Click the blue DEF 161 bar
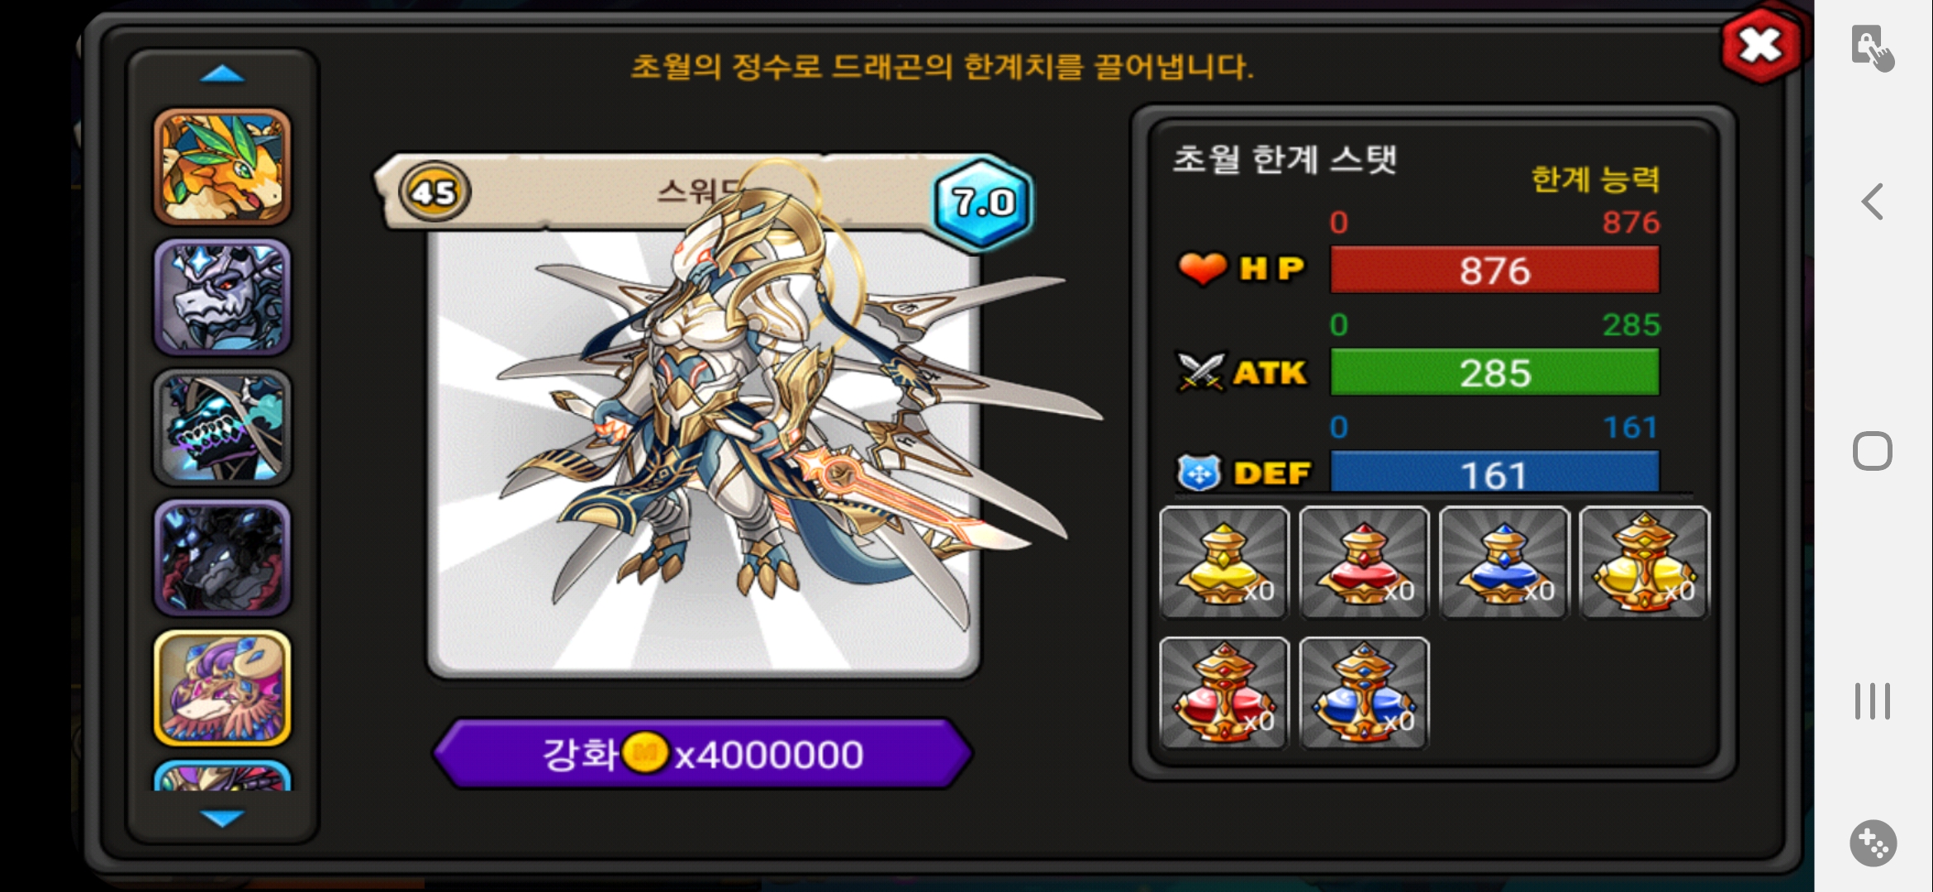 coord(1494,473)
